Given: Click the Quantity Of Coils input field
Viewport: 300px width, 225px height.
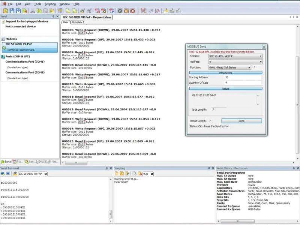Looking at the screenshot, I should (x=243, y=82).
